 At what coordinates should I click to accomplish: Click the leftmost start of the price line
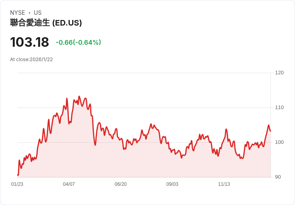pos(18,175)
